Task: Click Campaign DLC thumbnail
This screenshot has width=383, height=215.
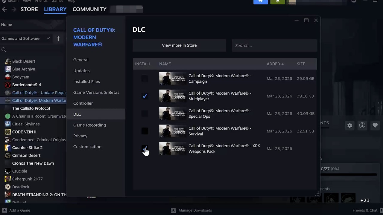Action: click(x=172, y=79)
